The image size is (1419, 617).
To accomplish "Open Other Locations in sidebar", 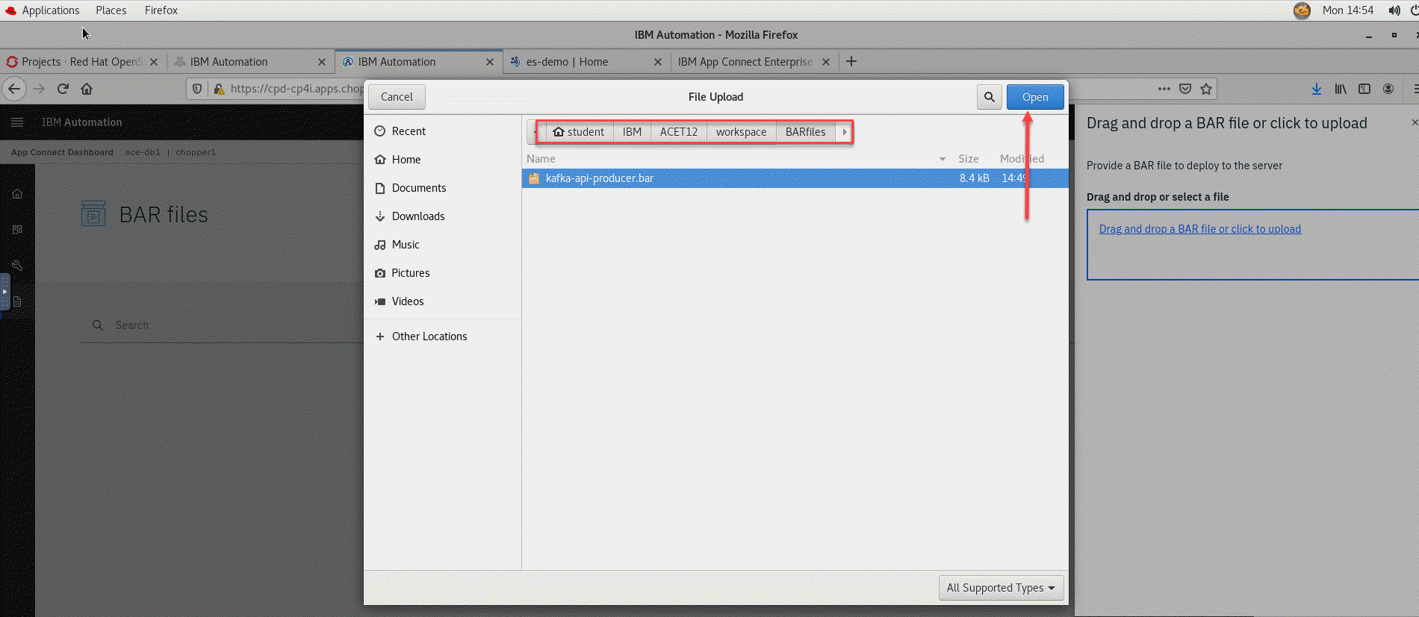I will [x=429, y=336].
